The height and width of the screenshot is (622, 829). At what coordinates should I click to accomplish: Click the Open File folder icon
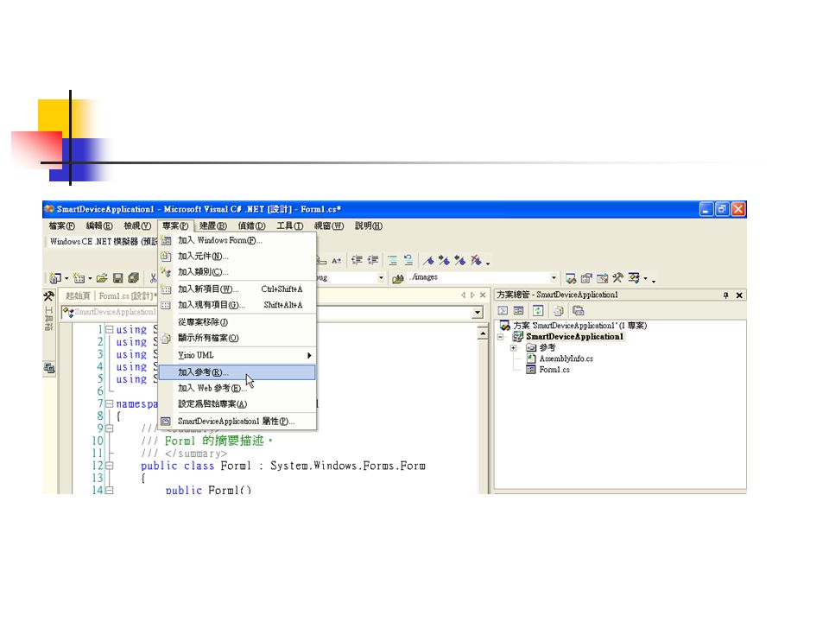tap(102, 277)
